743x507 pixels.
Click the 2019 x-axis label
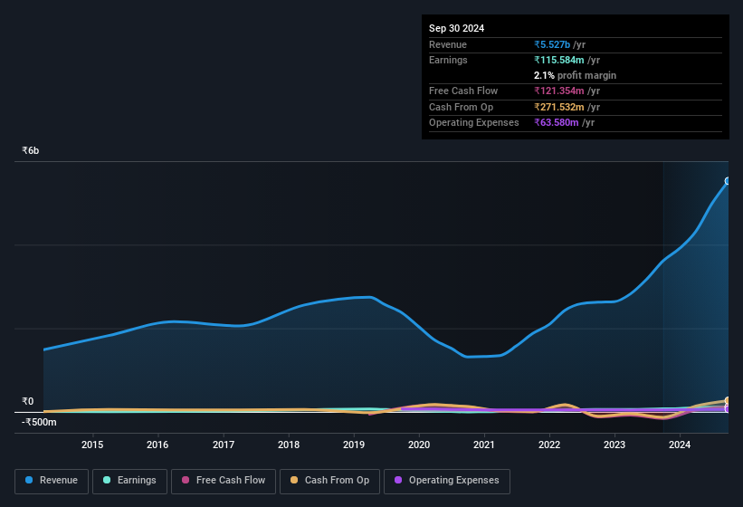pos(354,445)
